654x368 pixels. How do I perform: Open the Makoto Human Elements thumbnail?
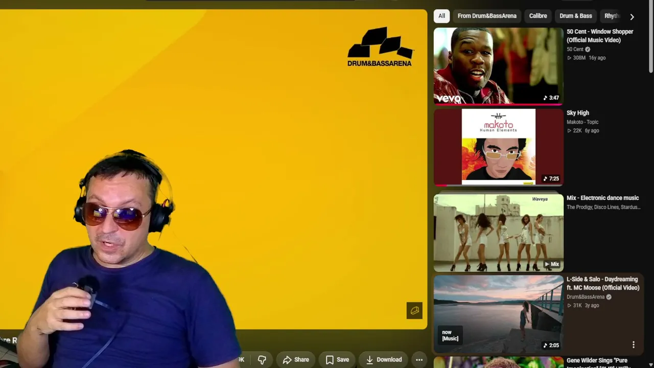click(x=498, y=147)
